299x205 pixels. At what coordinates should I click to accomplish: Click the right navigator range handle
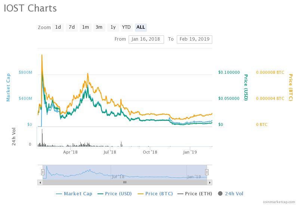pos(207,172)
